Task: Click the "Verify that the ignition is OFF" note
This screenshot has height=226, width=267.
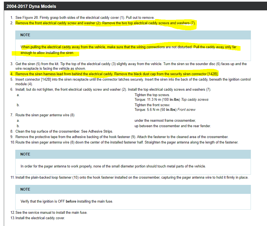Action: 67,201
